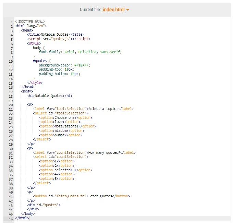Click the select id="topicSelection" line

(61, 113)
